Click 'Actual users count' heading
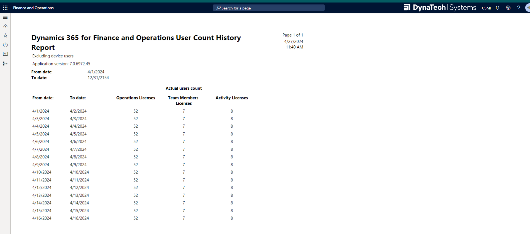 pyautogui.click(x=184, y=88)
